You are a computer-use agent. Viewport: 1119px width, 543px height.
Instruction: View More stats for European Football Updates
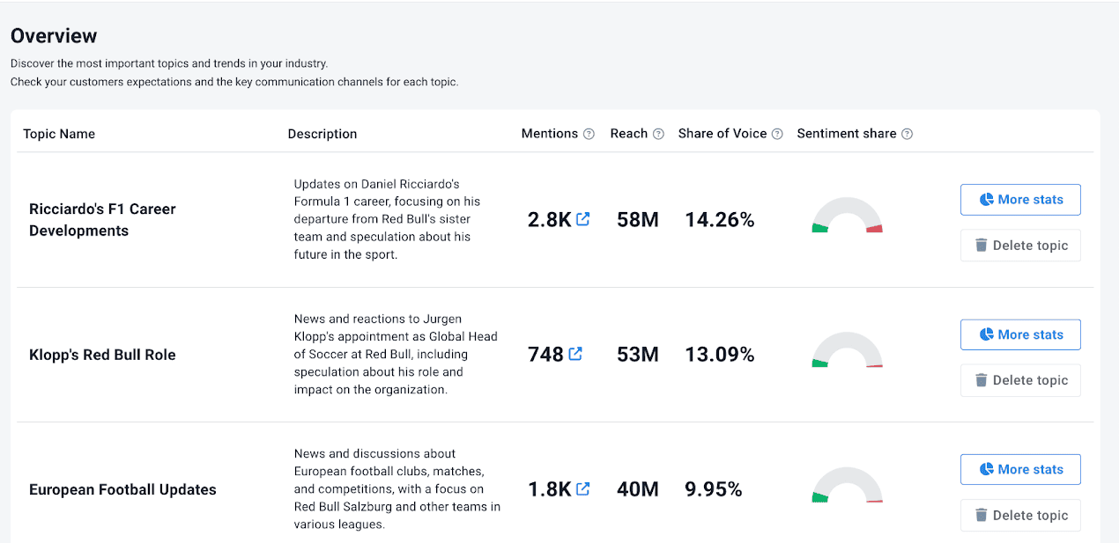[1020, 469]
